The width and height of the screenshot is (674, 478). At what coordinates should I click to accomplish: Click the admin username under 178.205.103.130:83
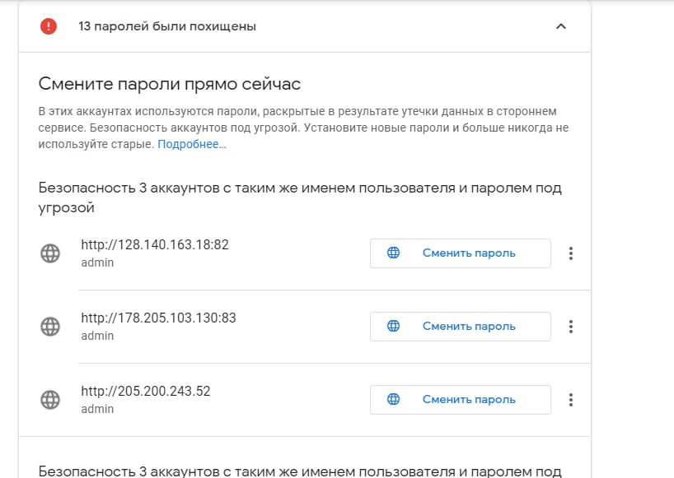[x=97, y=336]
